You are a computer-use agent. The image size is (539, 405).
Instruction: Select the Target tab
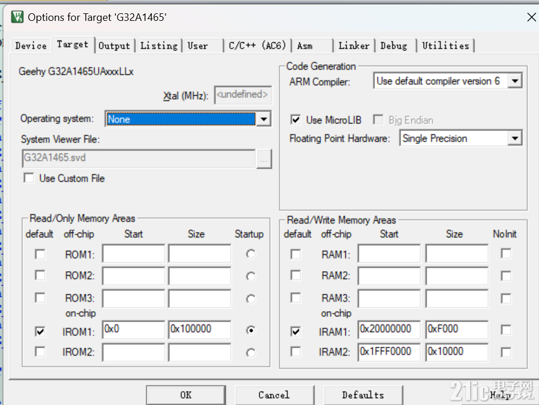pyautogui.click(x=72, y=45)
